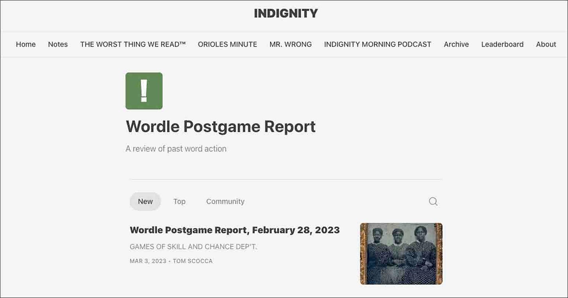Viewport: 568px width, 298px height.
Task: Open the ORIOLES MINUTE section
Action: tap(227, 44)
